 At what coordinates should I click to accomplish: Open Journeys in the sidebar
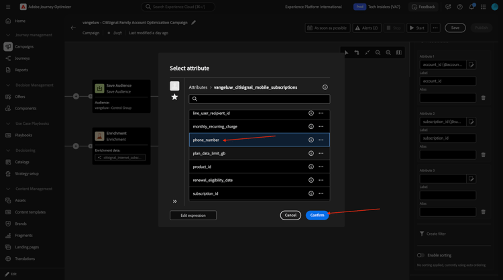[22, 58]
